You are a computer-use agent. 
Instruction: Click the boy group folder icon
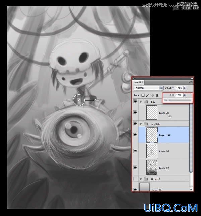[x=146, y=102]
